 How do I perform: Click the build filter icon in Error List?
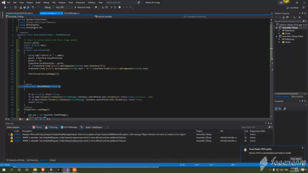coord(81,127)
